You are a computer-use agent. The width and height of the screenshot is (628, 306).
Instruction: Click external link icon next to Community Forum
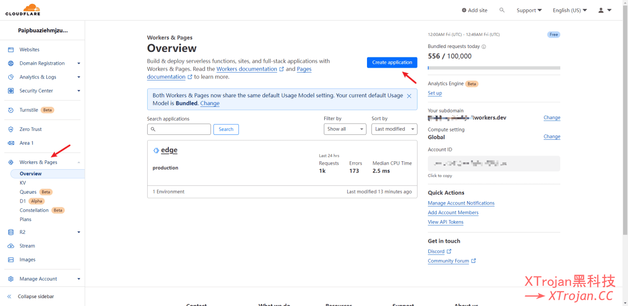pyautogui.click(x=473, y=261)
